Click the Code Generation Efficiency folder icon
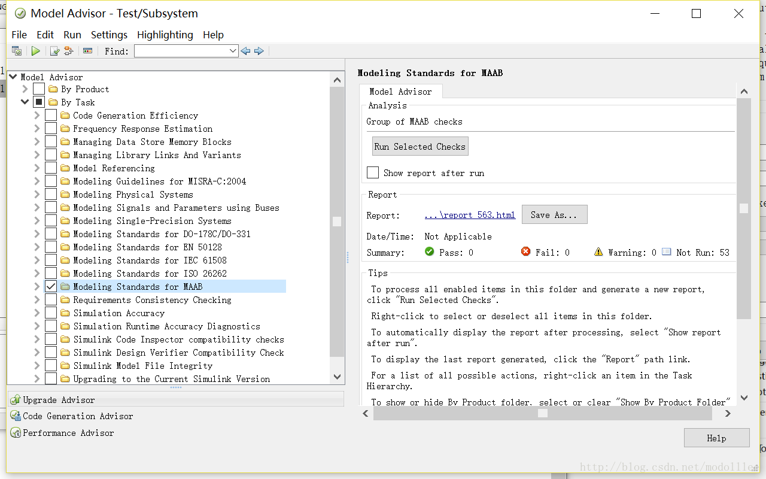 (x=65, y=116)
